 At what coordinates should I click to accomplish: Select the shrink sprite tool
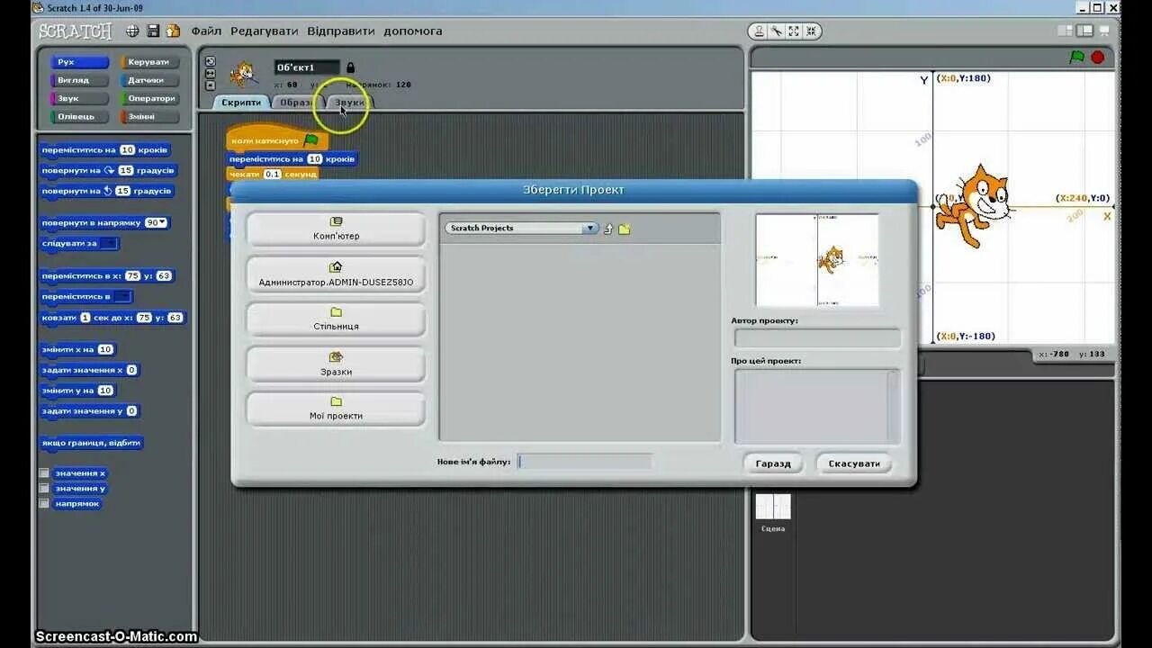pos(811,31)
